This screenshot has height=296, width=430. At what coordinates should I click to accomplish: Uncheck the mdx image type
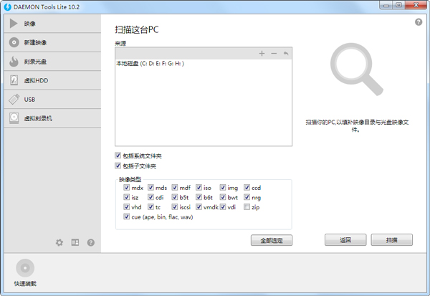[126, 187]
